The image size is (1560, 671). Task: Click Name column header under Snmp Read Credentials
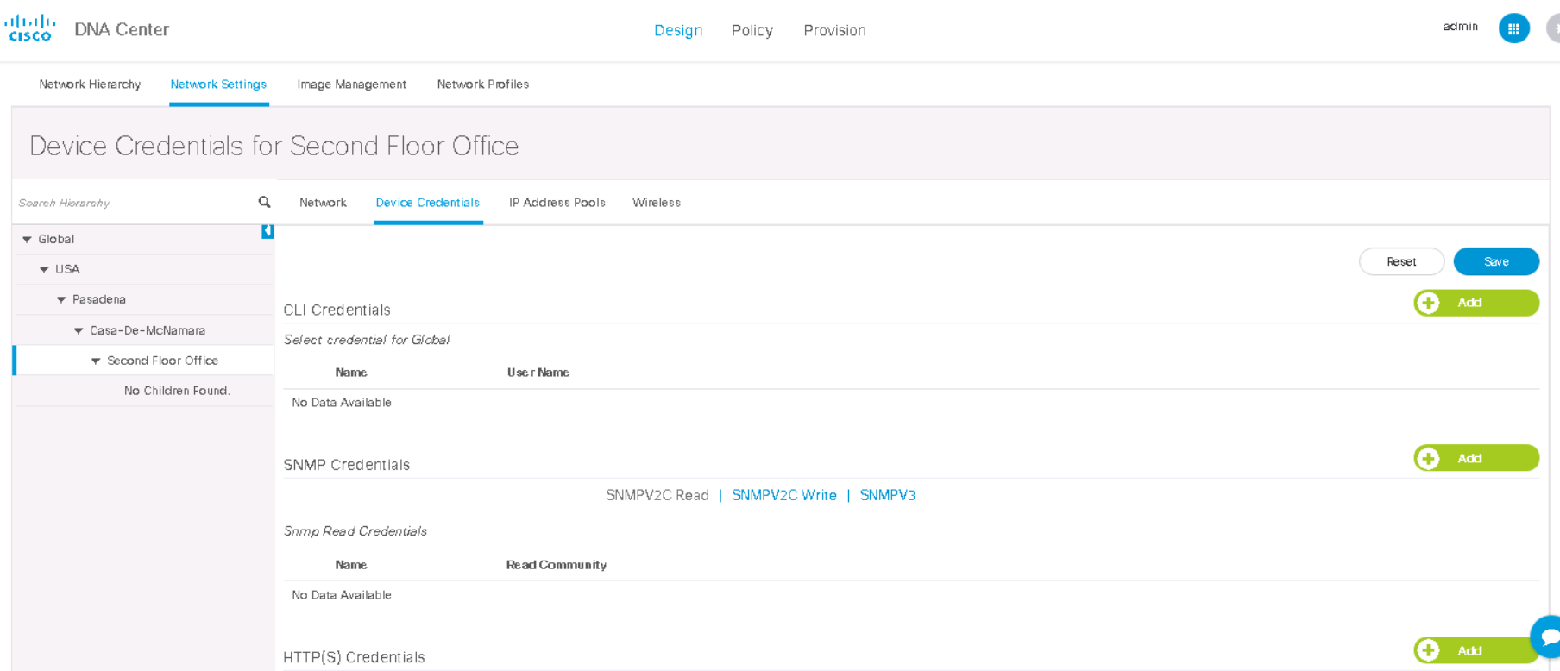pyautogui.click(x=351, y=565)
